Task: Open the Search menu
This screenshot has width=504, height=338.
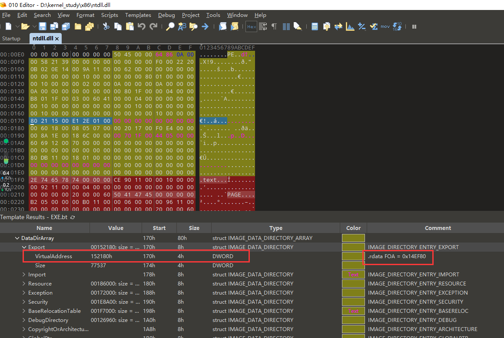Action: [x=42, y=15]
